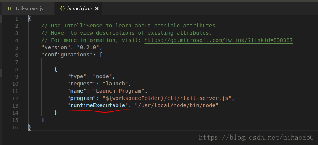Click line number 13 in the gutter
This screenshot has height=145, width=318.
(x=16, y=106)
